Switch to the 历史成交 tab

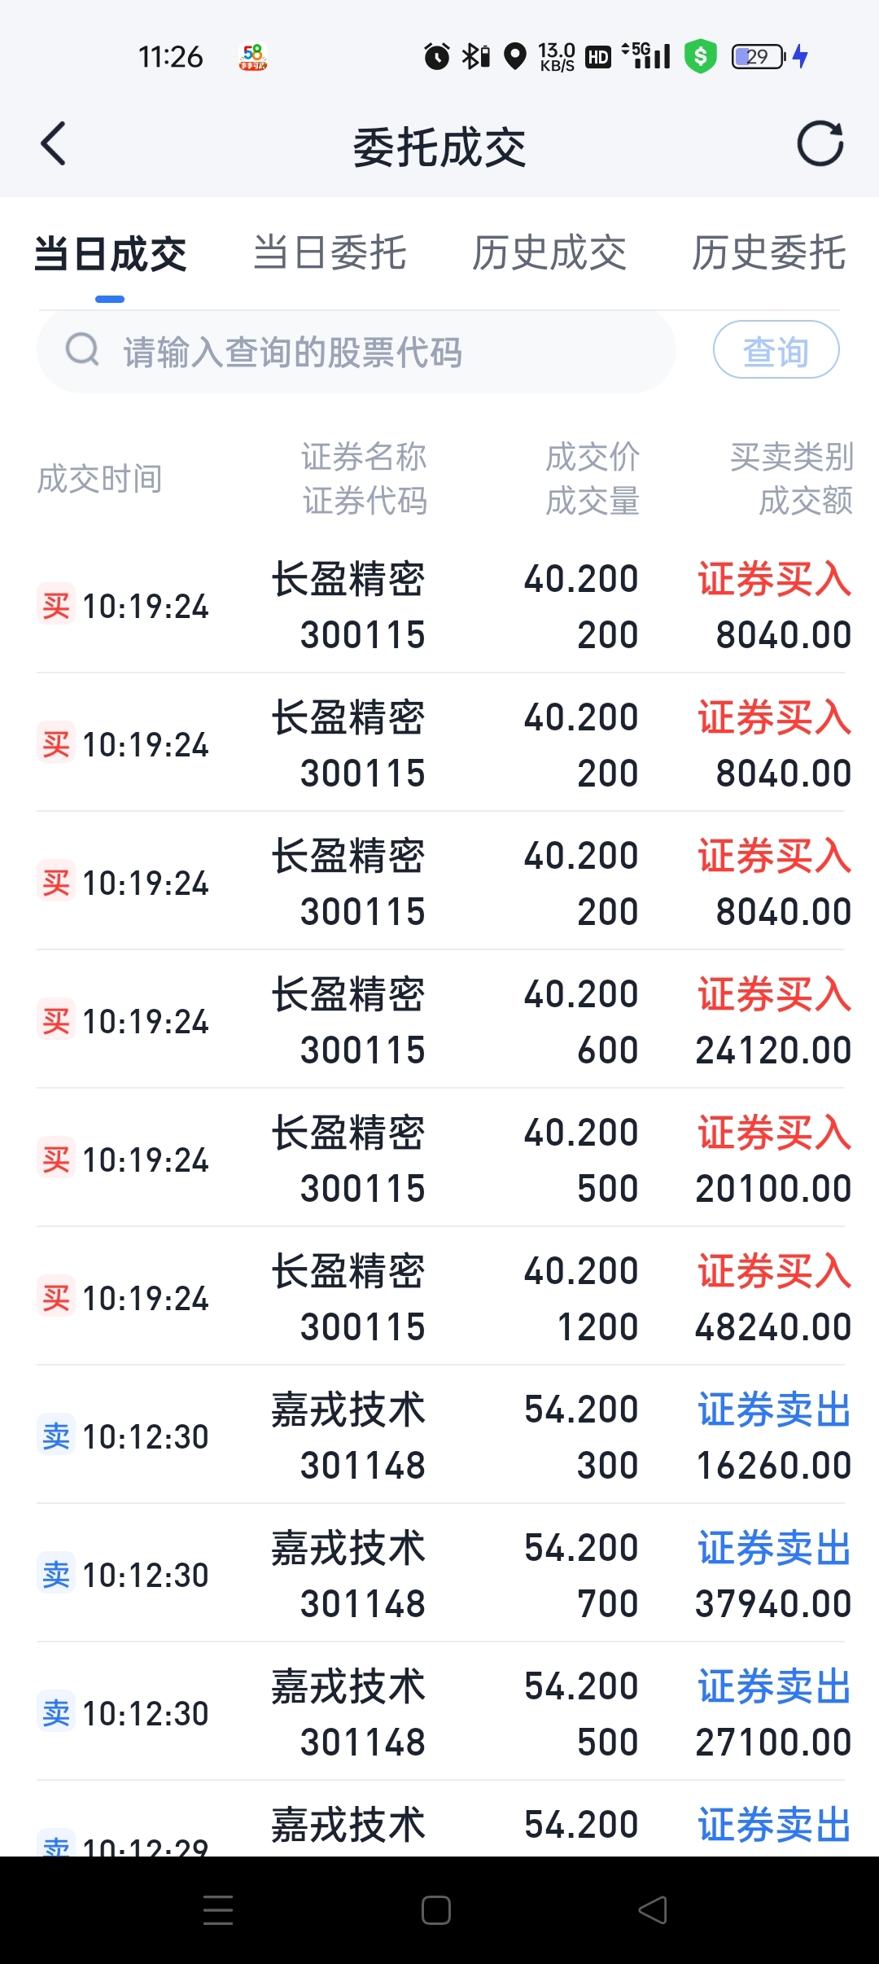click(x=549, y=252)
